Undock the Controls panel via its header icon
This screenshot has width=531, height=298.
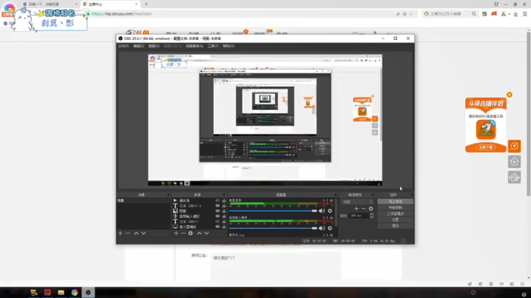click(x=412, y=195)
